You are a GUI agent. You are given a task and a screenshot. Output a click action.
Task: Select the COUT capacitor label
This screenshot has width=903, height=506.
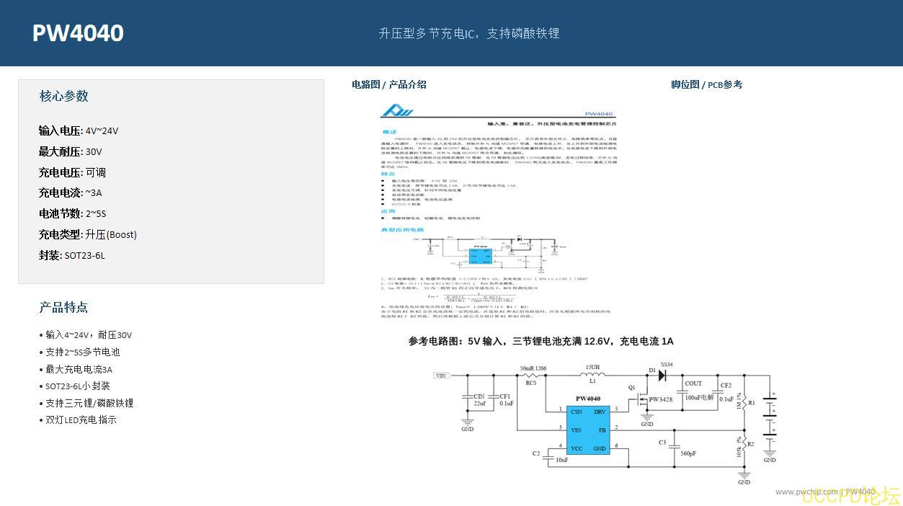693,384
